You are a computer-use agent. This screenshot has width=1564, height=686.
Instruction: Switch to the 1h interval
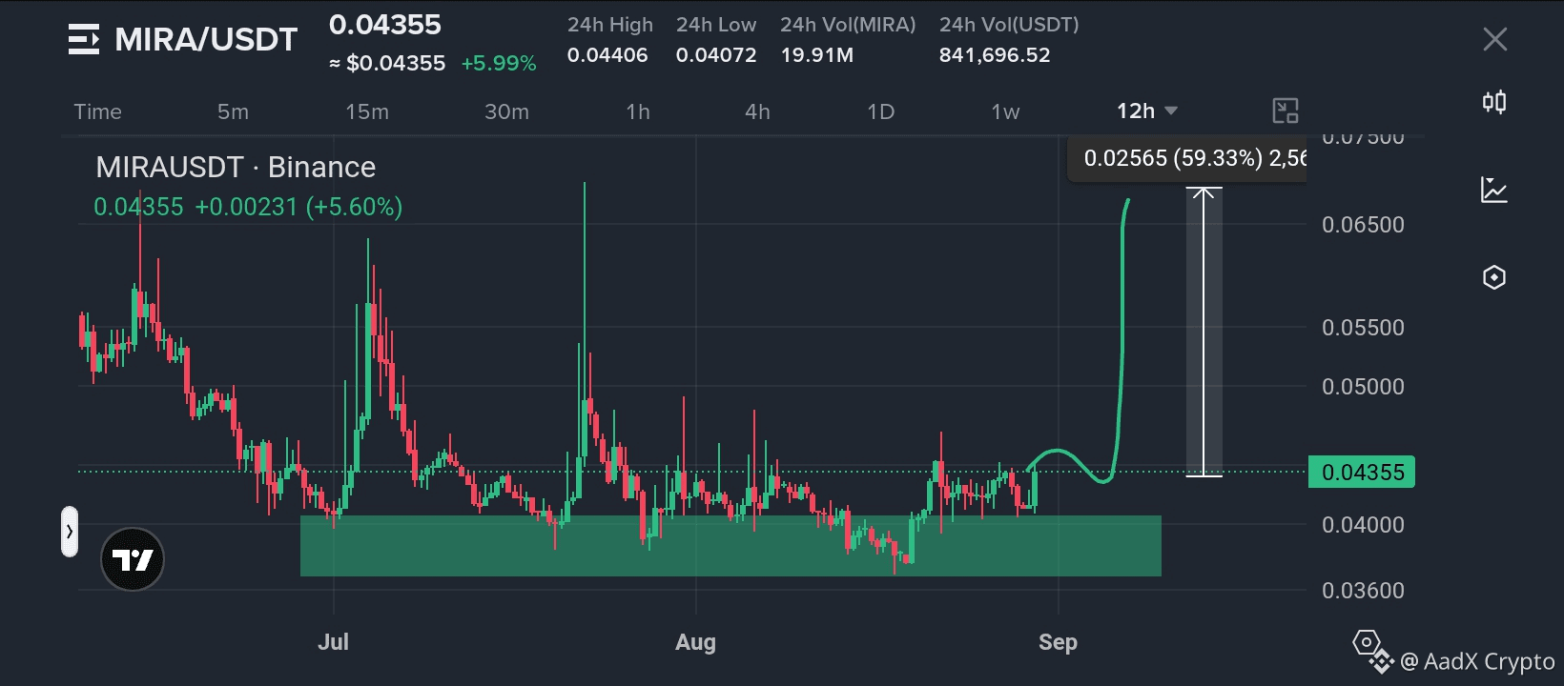638,111
